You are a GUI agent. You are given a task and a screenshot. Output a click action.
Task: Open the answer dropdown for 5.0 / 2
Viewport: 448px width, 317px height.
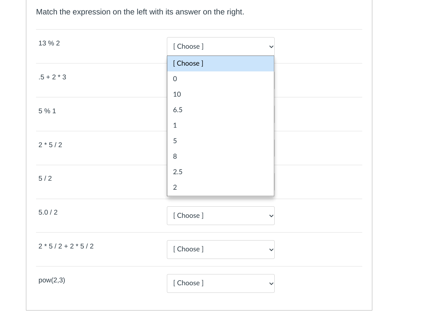[221, 216]
